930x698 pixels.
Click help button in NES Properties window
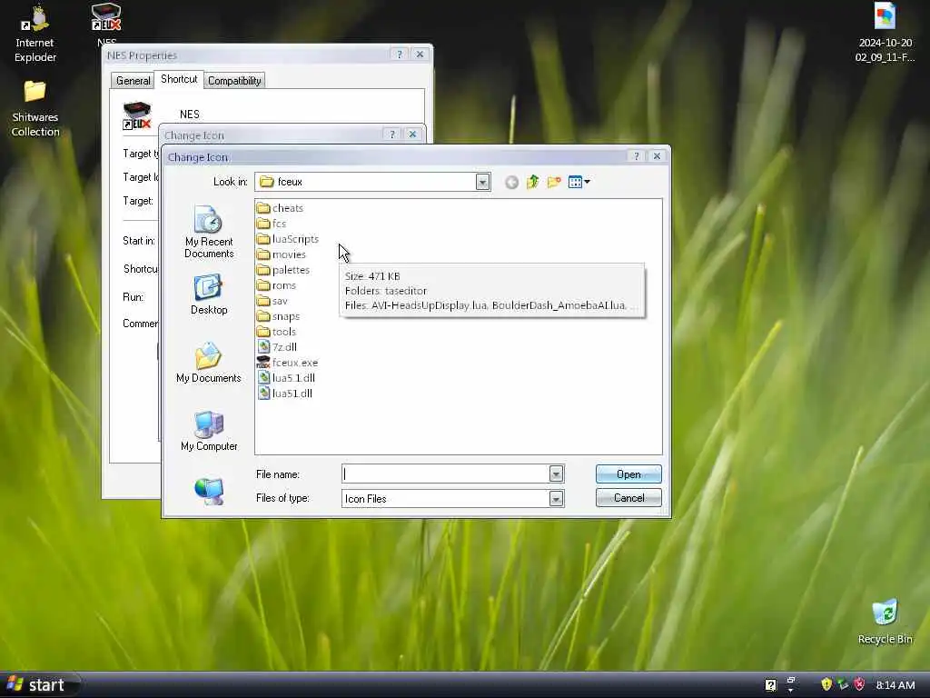pos(400,54)
